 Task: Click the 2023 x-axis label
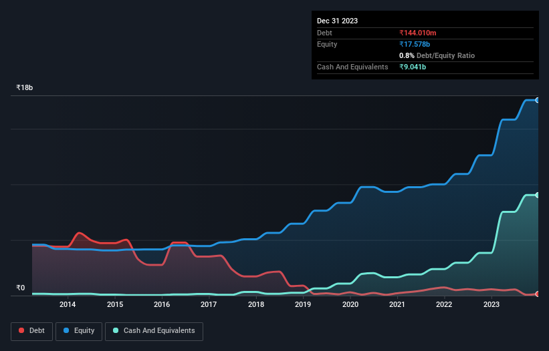pos(491,304)
